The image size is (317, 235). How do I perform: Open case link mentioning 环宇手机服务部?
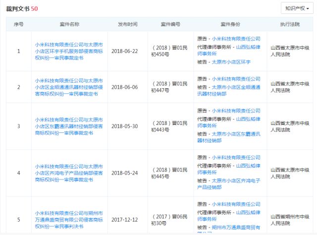69,51
